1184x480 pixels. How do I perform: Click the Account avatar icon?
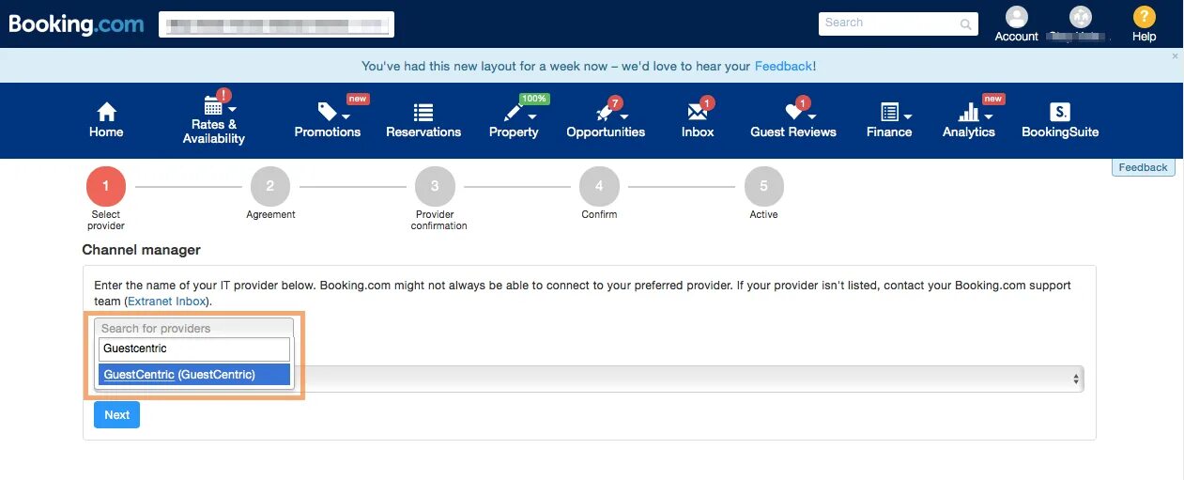[1017, 17]
